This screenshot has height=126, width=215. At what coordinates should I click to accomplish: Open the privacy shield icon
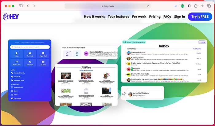189,6
